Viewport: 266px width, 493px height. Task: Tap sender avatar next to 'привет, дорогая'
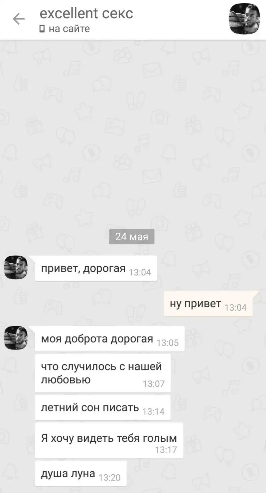15,267
